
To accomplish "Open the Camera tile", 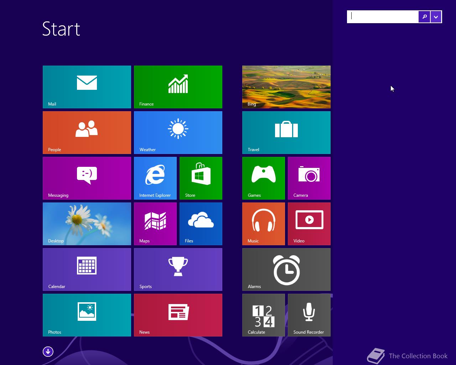I will click(x=309, y=178).
